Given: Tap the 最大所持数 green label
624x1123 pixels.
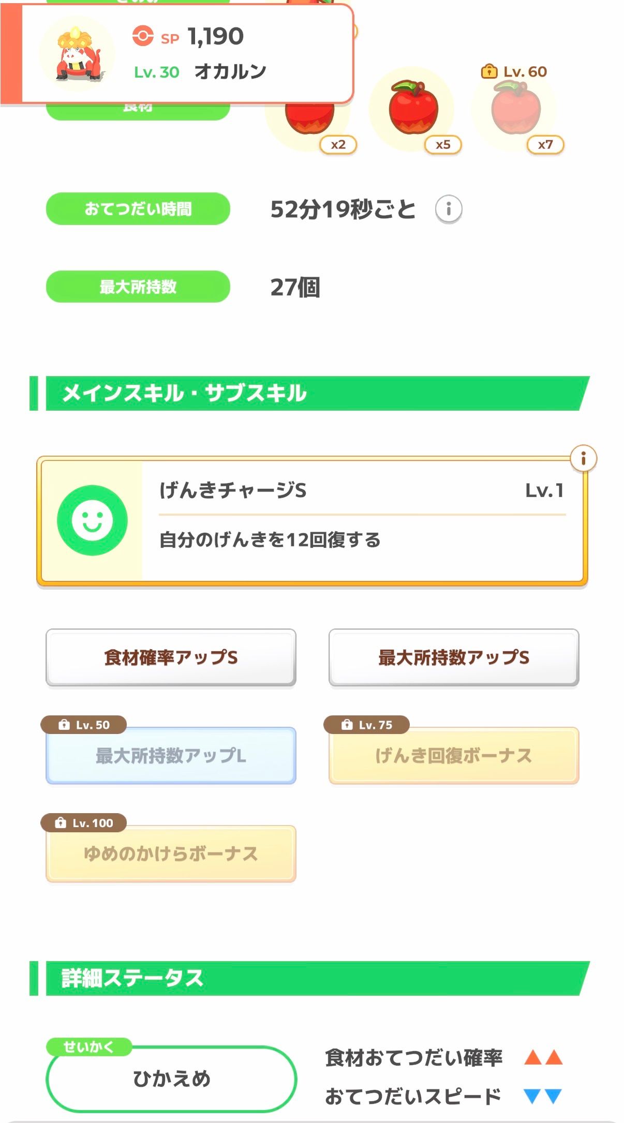Looking at the screenshot, I should click(138, 287).
